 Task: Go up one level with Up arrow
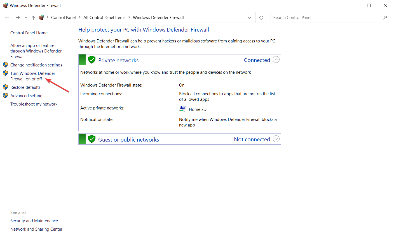[33, 18]
